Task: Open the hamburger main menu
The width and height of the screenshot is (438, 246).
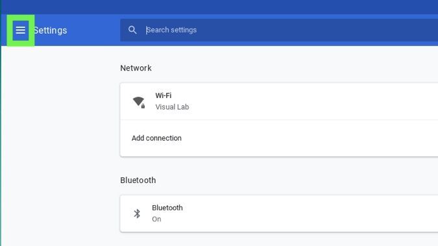Action: point(20,30)
